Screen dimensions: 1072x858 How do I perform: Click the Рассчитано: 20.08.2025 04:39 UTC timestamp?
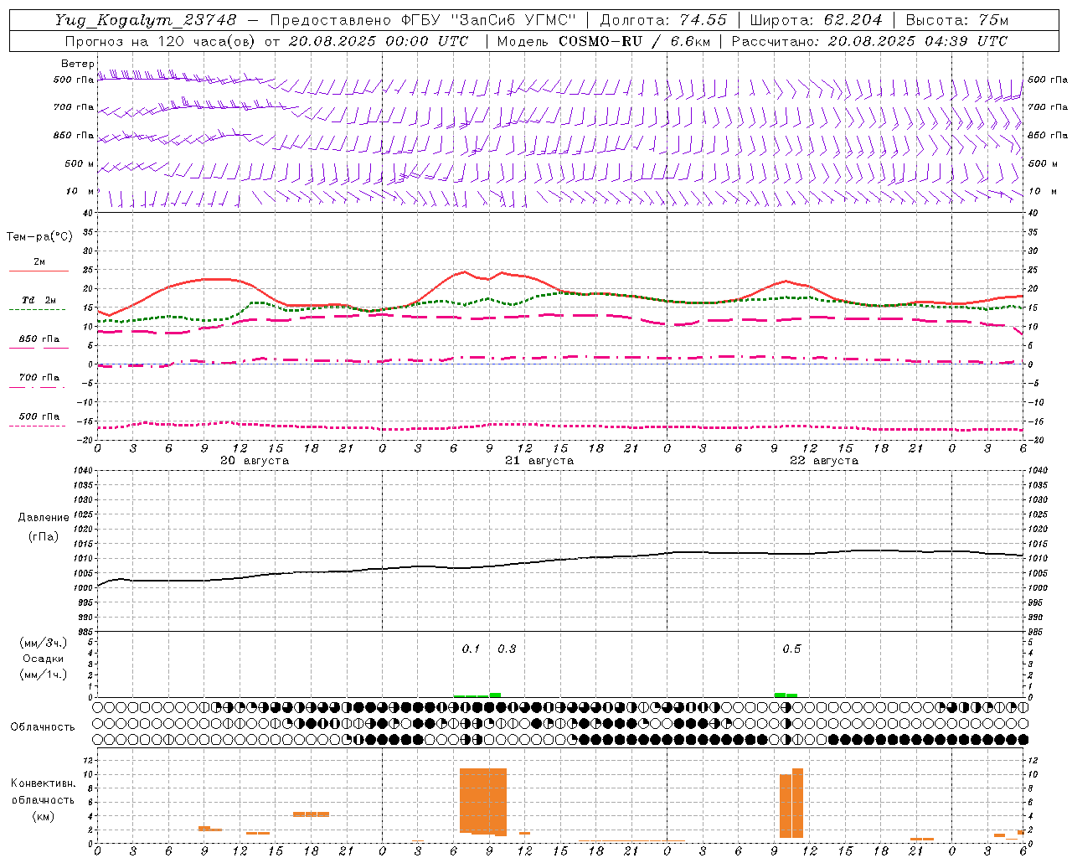[x=869, y=41]
